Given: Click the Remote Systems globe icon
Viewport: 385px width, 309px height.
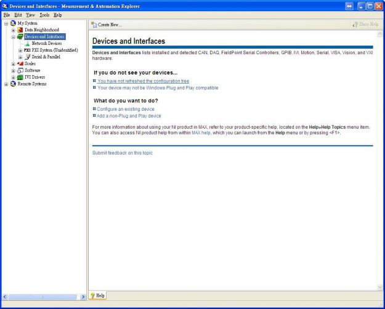Looking at the screenshot, I should tap(13, 84).
